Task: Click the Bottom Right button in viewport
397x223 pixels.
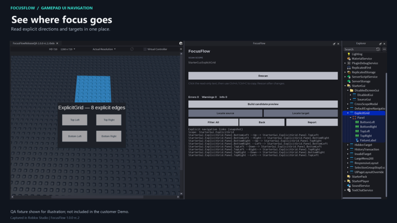Action: click(x=109, y=136)
